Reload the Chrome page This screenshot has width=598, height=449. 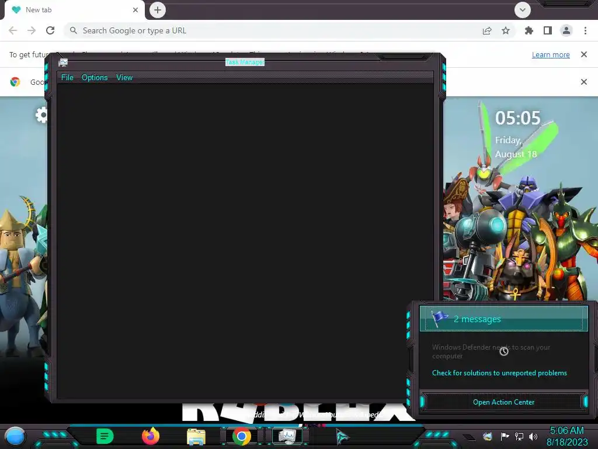pos(50,30)
